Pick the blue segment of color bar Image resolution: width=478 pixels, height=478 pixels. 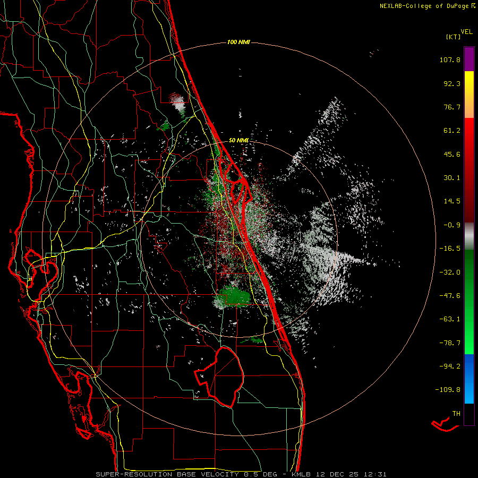tap(469, 379)
